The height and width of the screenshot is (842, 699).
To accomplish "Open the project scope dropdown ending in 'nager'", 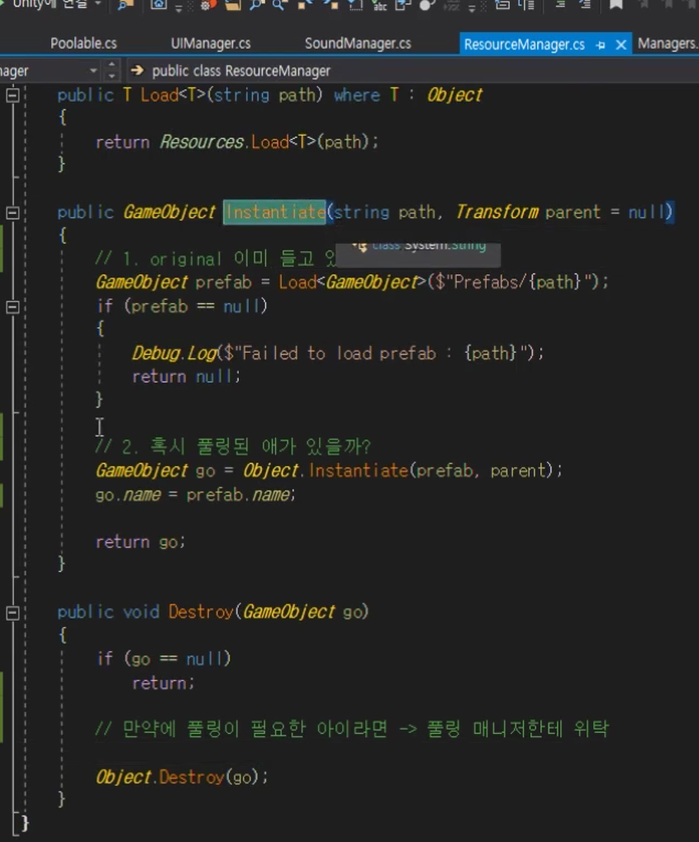I will (x=50, y=70).
